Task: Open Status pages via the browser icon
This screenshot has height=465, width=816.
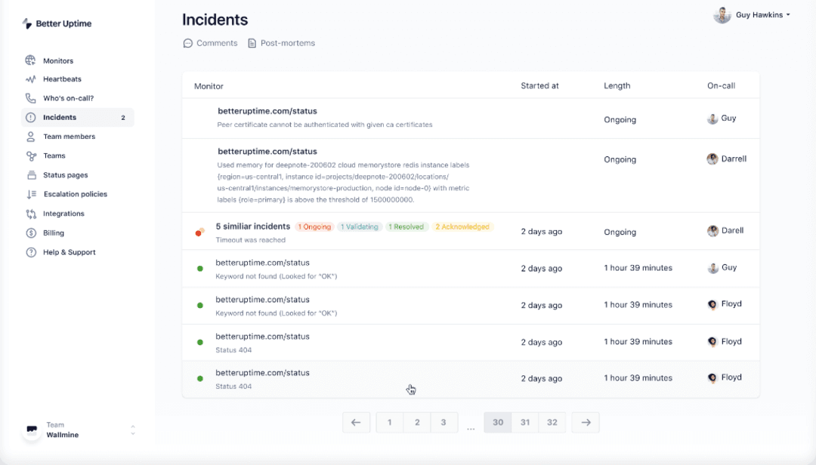Action: pos(29,174)
